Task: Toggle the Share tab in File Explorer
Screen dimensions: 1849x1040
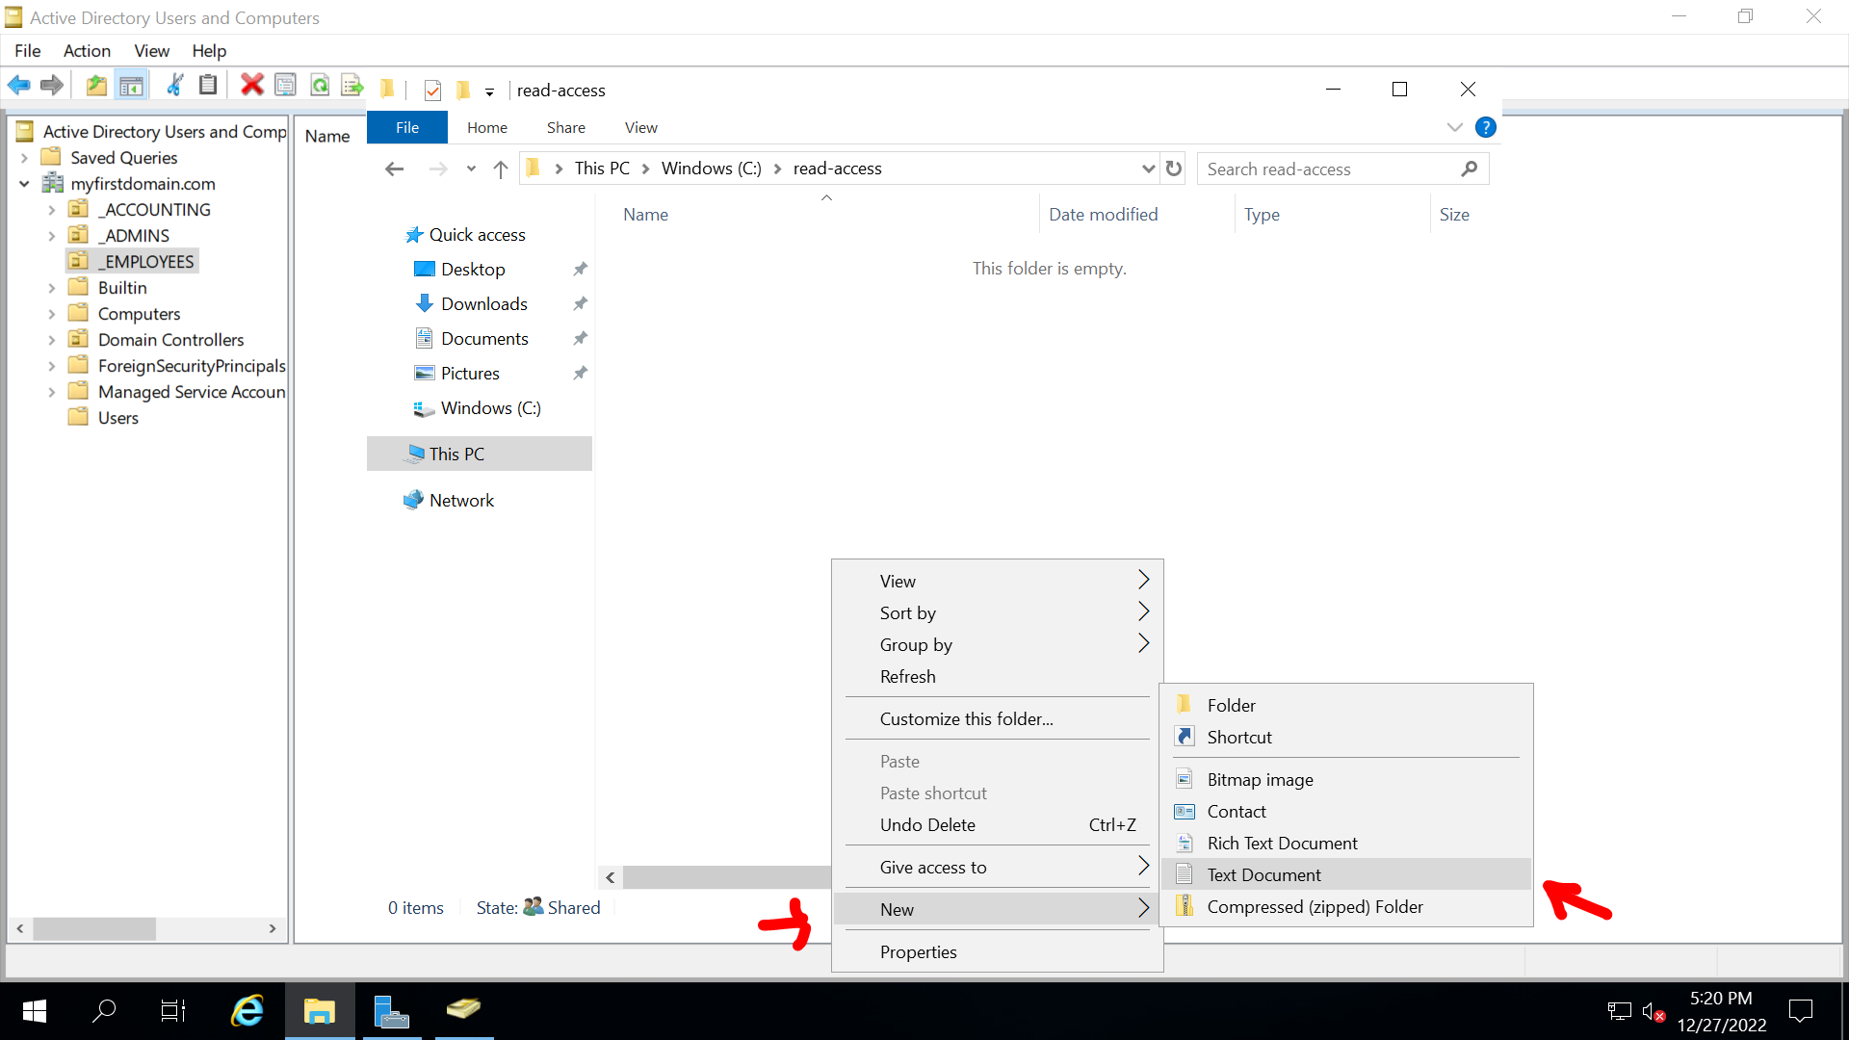Action: point(565,127)
